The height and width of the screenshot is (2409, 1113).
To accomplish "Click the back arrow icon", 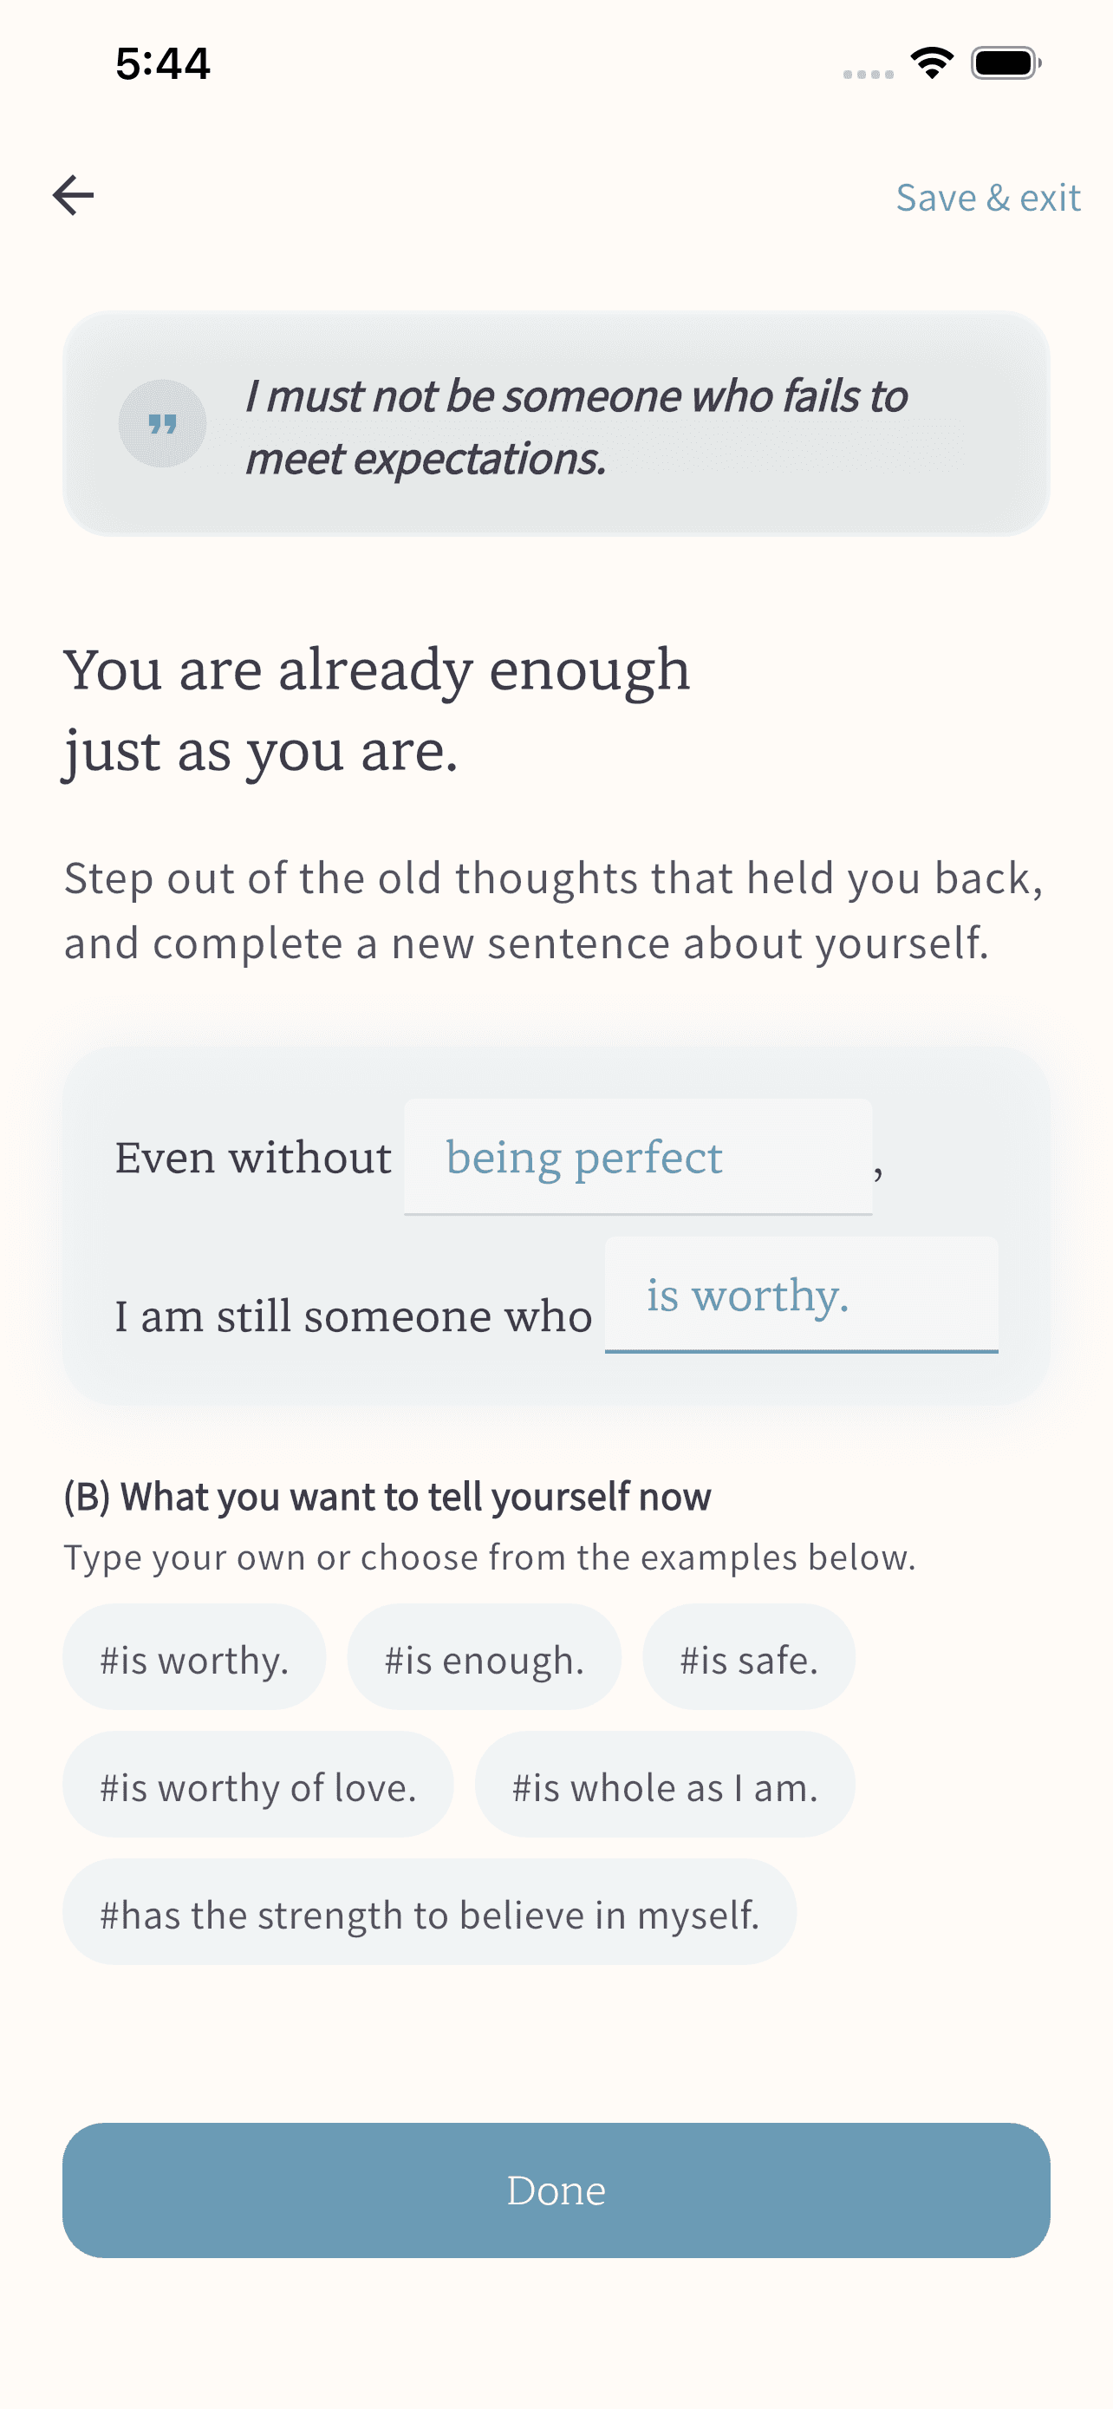I will pyautogui.click(x=74, y=195).
